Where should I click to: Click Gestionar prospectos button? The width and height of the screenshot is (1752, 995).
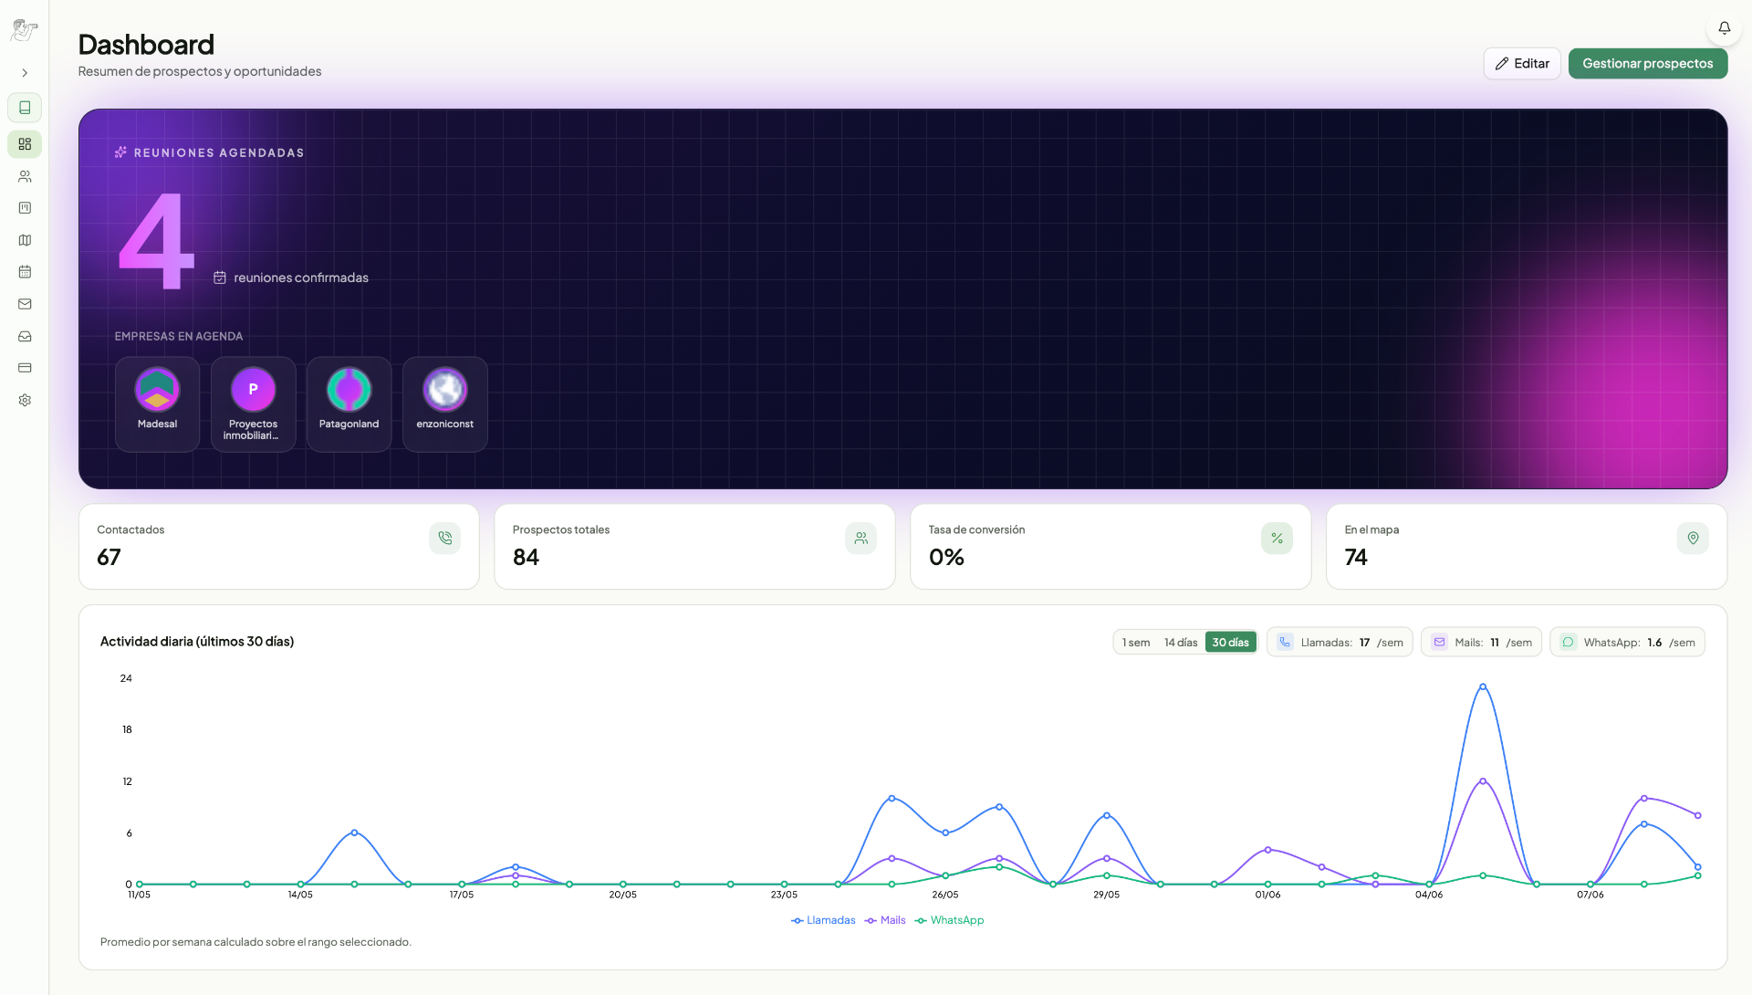[1647, 63]
